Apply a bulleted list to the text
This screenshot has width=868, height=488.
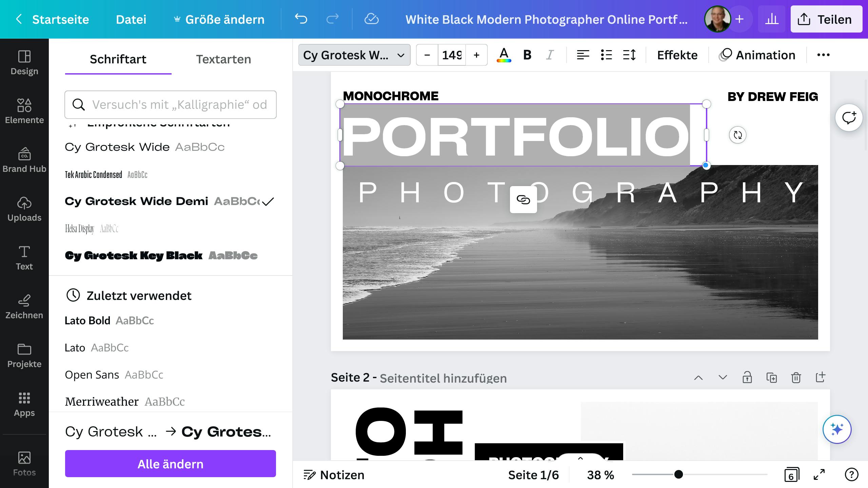pyautogui.click(x=606, y=55)
